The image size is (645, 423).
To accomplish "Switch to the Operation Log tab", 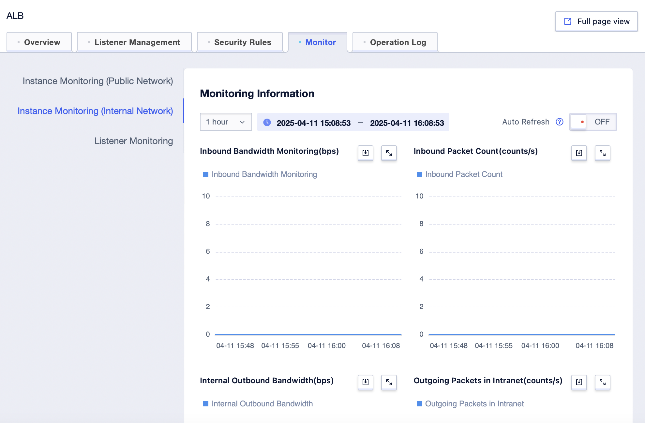I will [x=395, y=42].
